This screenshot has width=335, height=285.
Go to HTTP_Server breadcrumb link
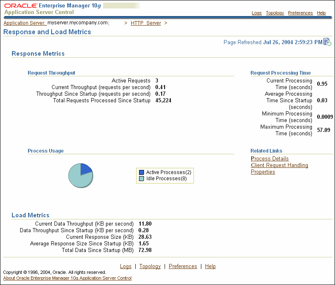coord(146,23)
